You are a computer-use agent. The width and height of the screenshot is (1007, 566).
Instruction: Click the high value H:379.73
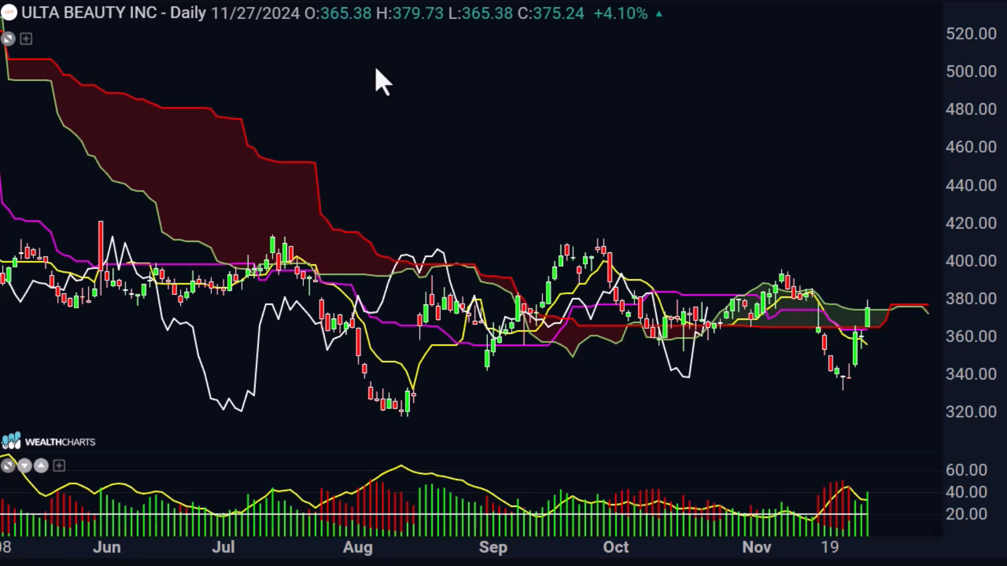coord(410,13)
